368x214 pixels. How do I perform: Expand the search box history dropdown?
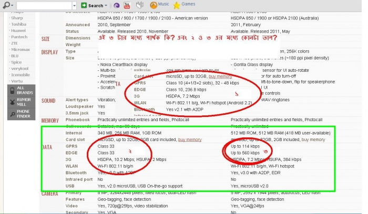[x=75, y=5]
